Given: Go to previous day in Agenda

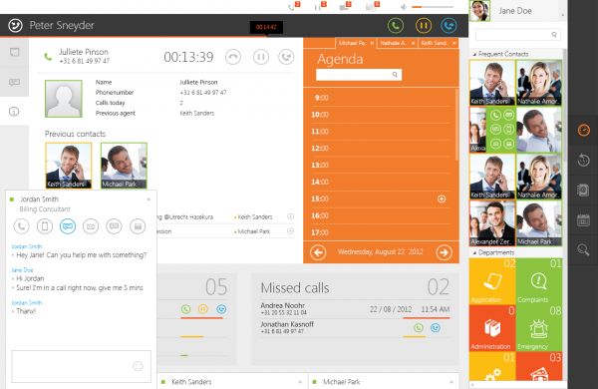Looking at the screenshot, I should [318, 252].
